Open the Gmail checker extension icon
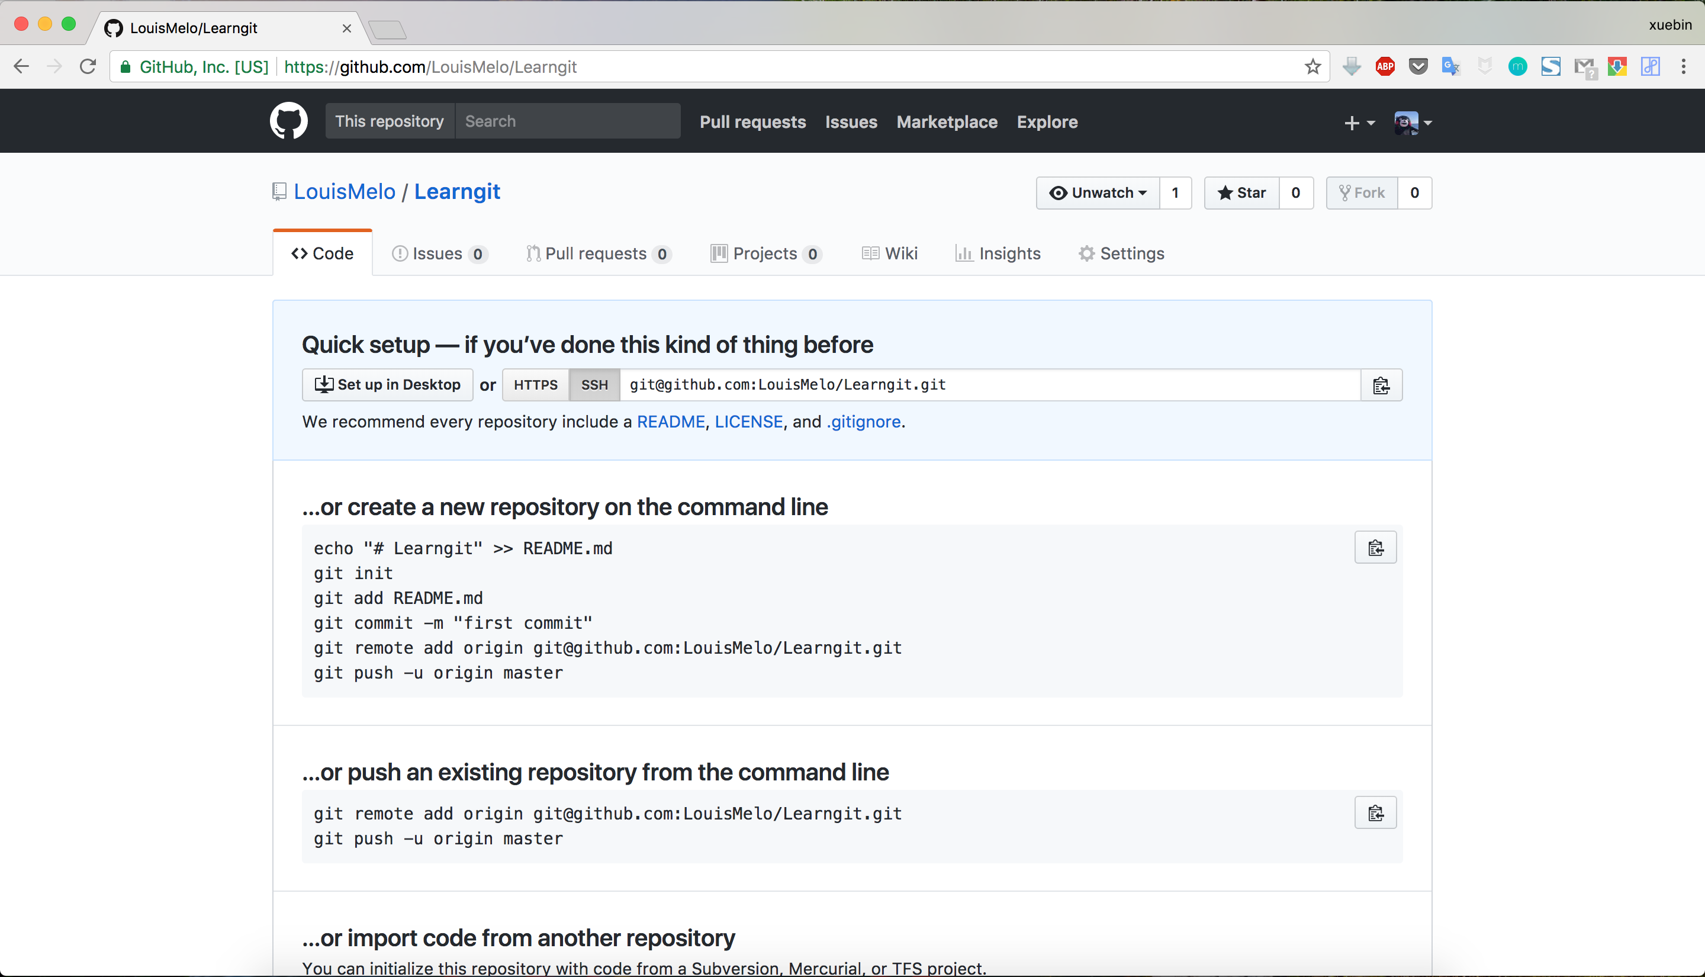This screenshot has height=977, width=1705. coord(1585,68)
